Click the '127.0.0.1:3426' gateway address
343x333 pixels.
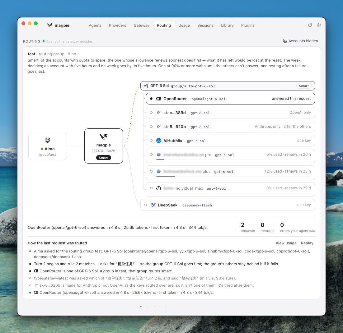(103, 151)
